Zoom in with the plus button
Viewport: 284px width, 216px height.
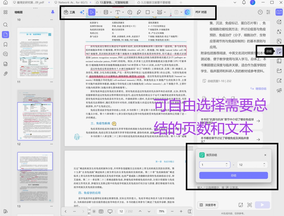tap(181, 211)
